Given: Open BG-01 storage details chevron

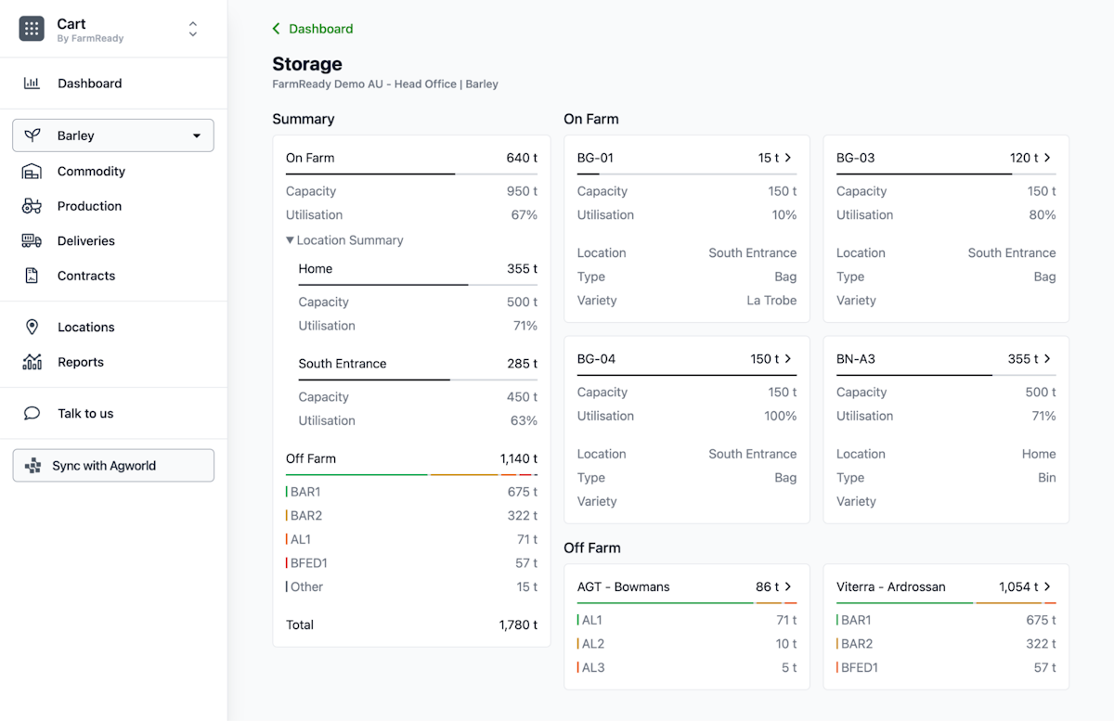Looking at the screenshot, I should [x=788, y=158].
